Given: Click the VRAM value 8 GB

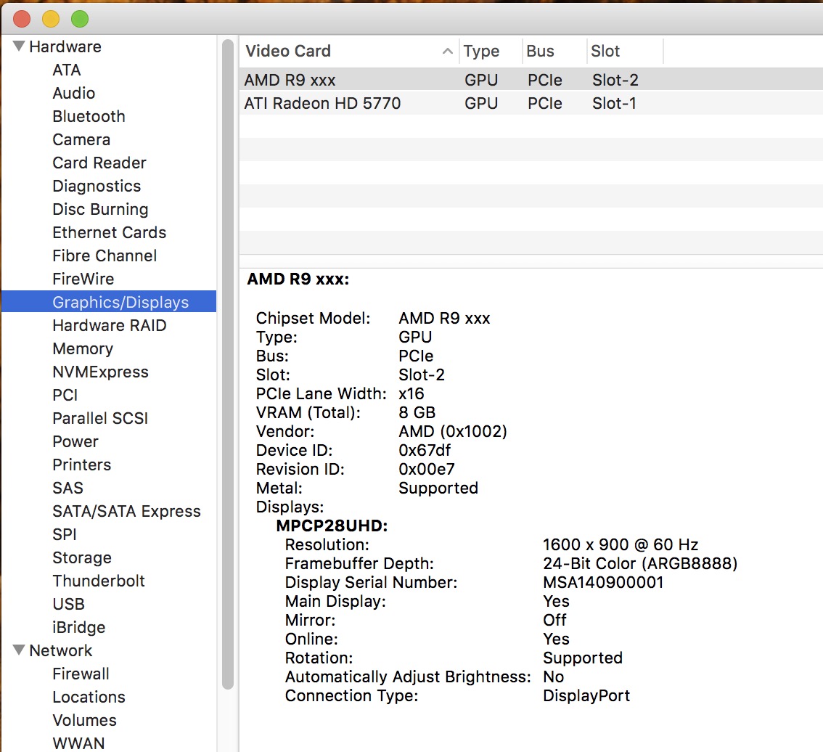Looking at the screenshot, I should pos(417,412).
